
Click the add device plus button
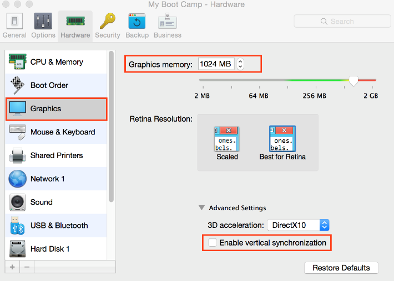tap(13, 267)
